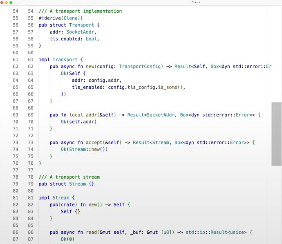The width and height of the screenshot is (282, 244).
Task: Click the 'Ok(Self {' line
Action: pos(73,73)
